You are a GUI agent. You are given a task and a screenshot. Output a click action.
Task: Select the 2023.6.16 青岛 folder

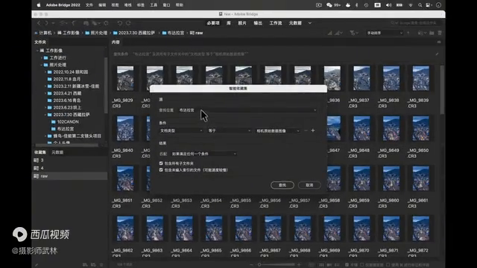pos(66,100)
